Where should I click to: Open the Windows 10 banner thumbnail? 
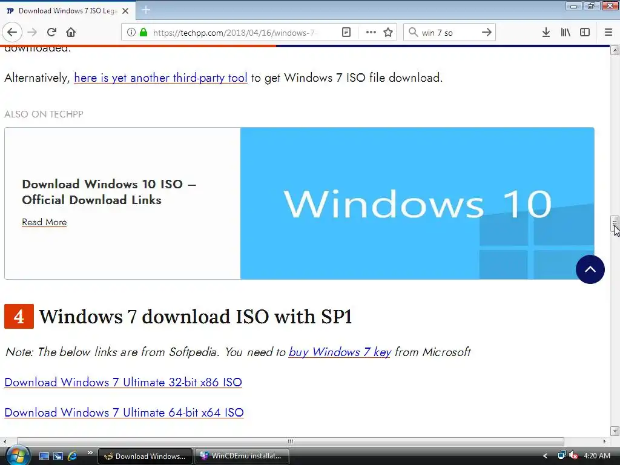pyautogui.click(x=417, y=203)
